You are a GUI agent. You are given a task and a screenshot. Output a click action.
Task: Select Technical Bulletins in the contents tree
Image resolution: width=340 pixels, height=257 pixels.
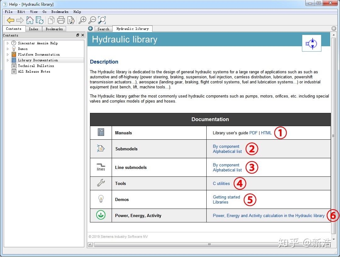pyautogui.click(x=36, y=66)
